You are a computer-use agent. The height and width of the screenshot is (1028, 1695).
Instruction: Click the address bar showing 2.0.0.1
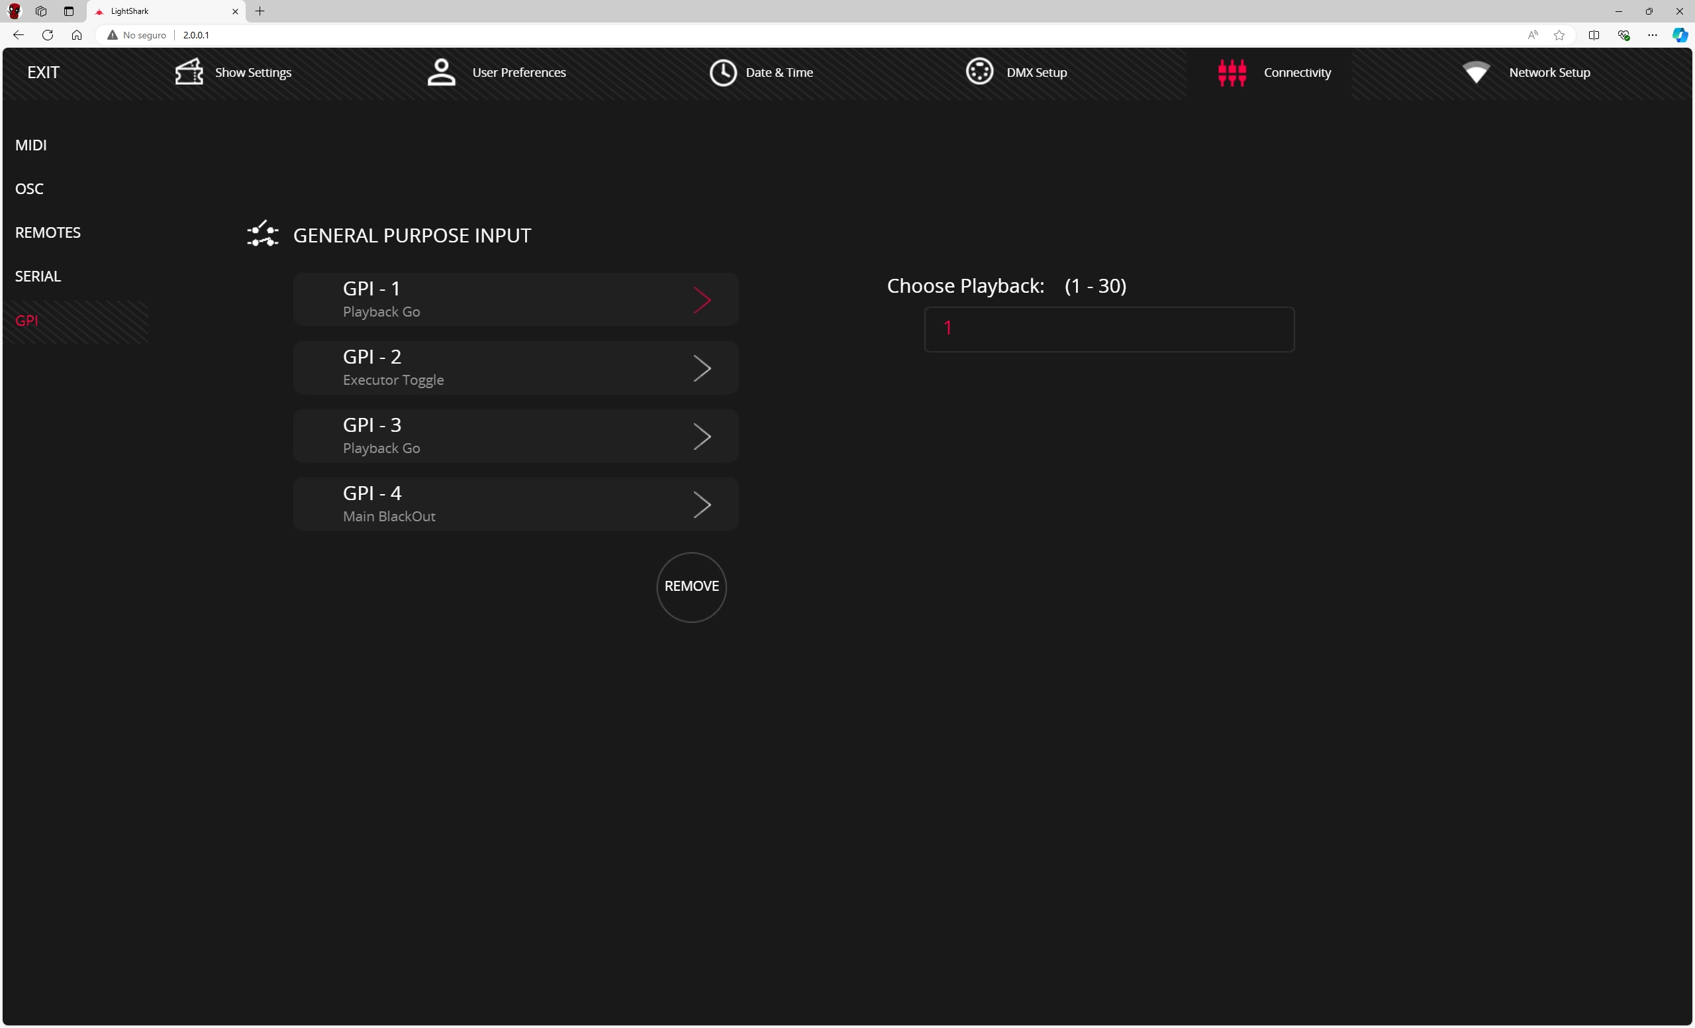click(812, 35)
